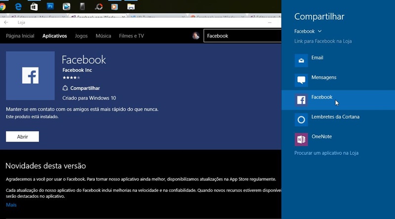Click the four-star rating of Facebook

[x=71, y=77]
